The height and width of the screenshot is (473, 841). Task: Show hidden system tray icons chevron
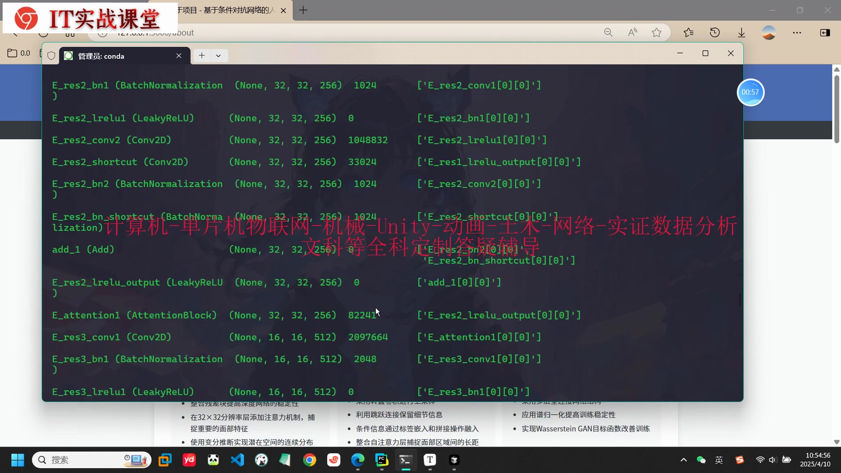tap(683, 460)
